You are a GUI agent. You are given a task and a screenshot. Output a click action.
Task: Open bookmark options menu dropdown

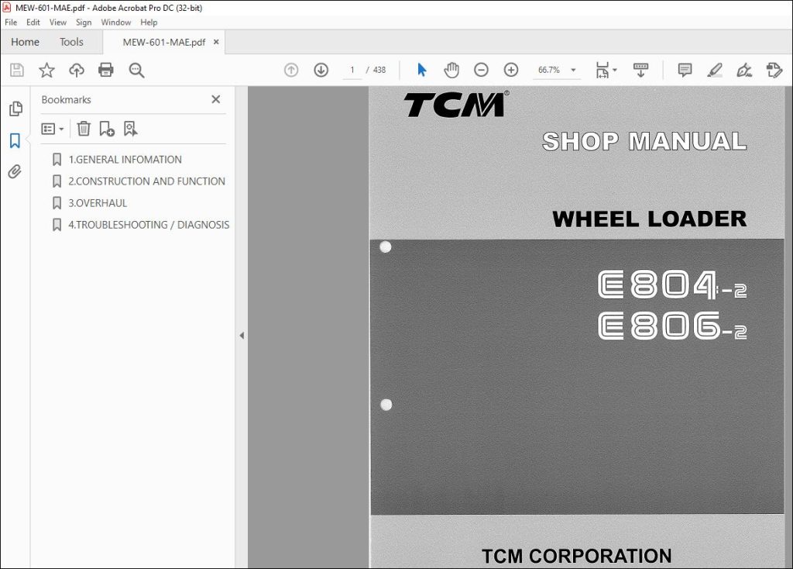53,129
